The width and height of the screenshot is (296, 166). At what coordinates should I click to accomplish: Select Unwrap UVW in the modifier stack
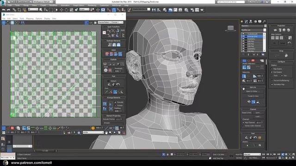252,36
